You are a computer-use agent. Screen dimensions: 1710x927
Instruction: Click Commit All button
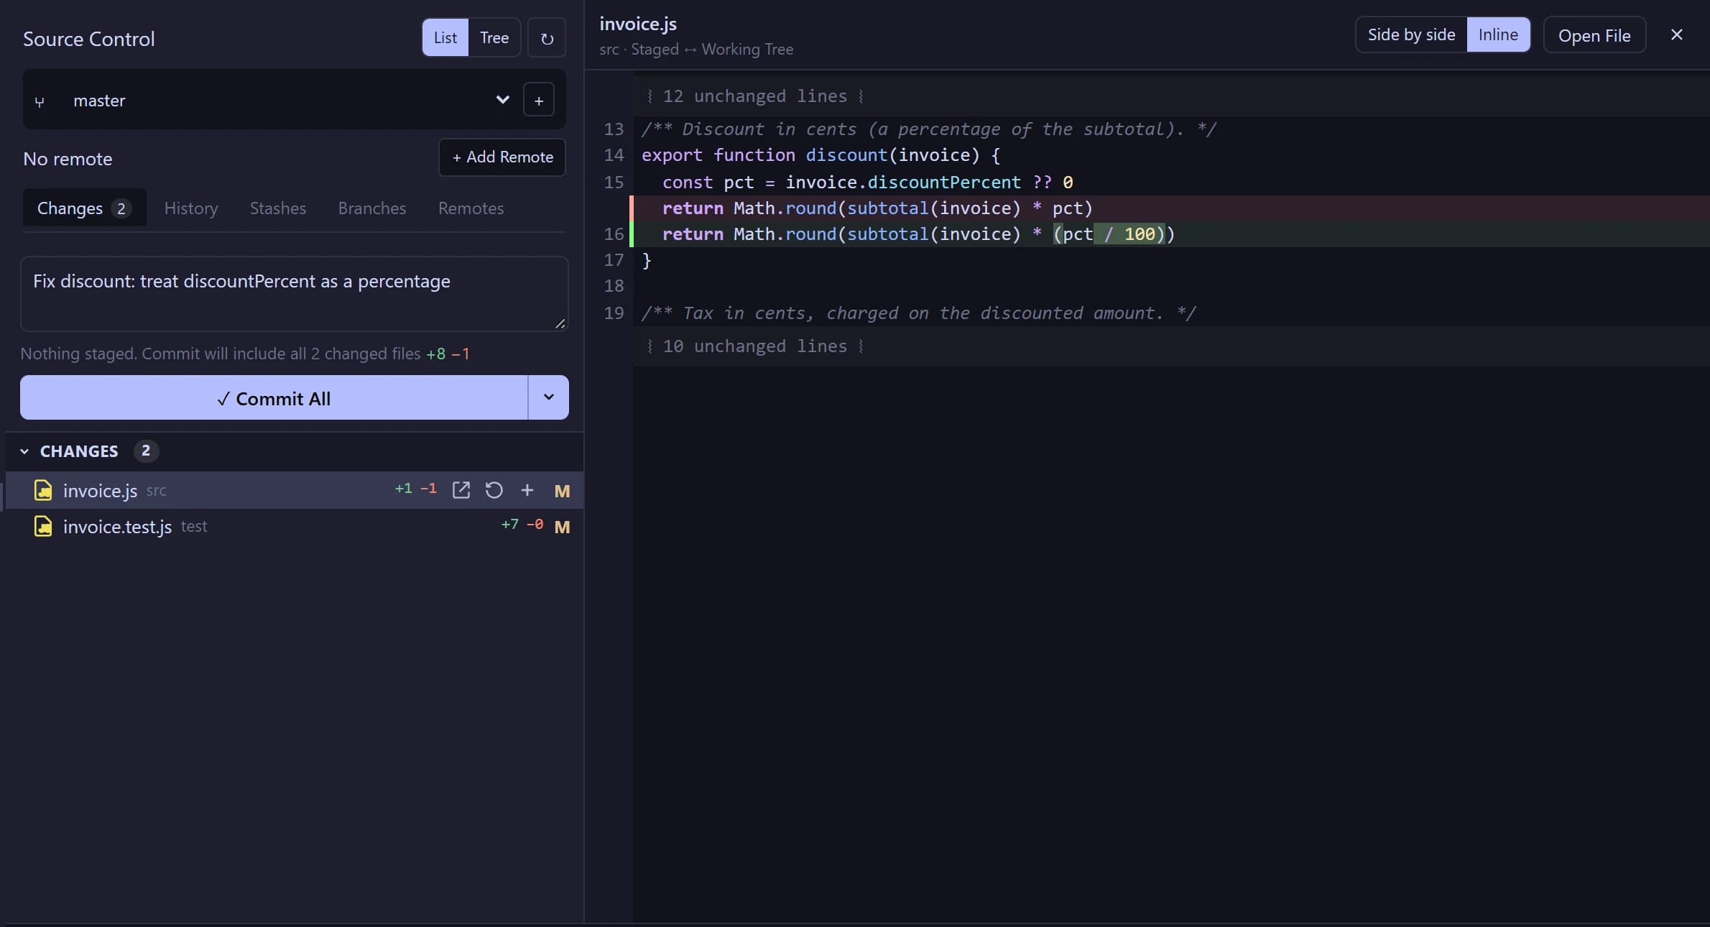[x=274, y=397]
